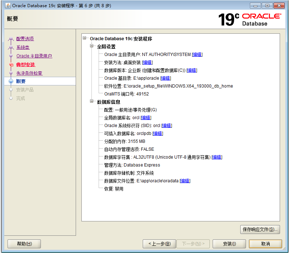This screenshot has height=253, width=289.
Task: Select the 软件位置 row in tree
Action: point(169,86)
